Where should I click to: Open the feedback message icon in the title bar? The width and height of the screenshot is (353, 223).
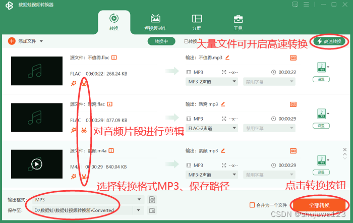(295, 4)
